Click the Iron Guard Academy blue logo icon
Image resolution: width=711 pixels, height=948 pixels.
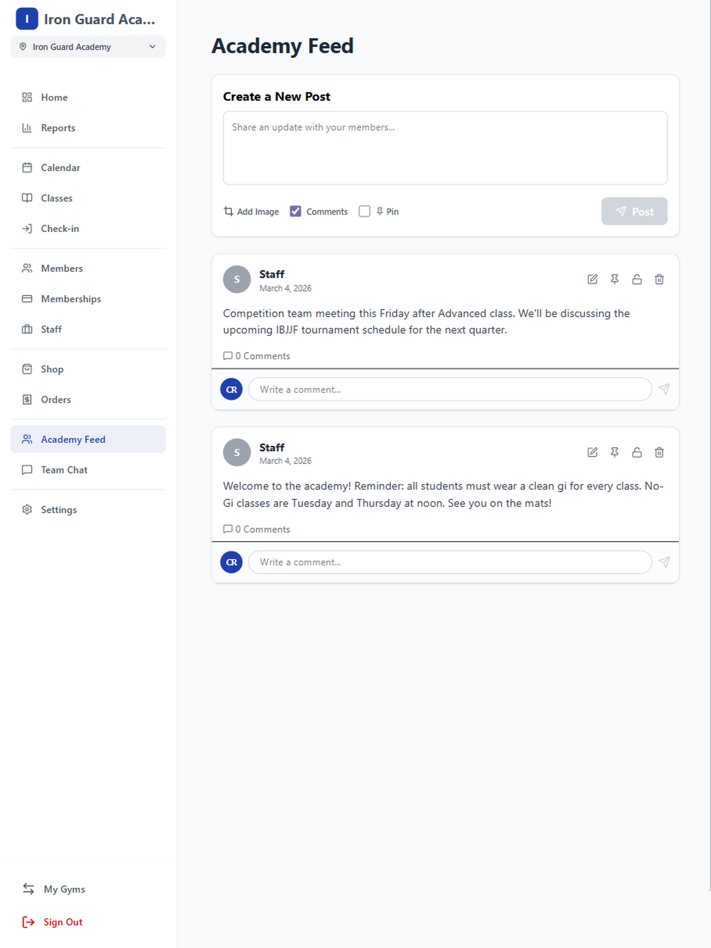[x=27, y=19]
